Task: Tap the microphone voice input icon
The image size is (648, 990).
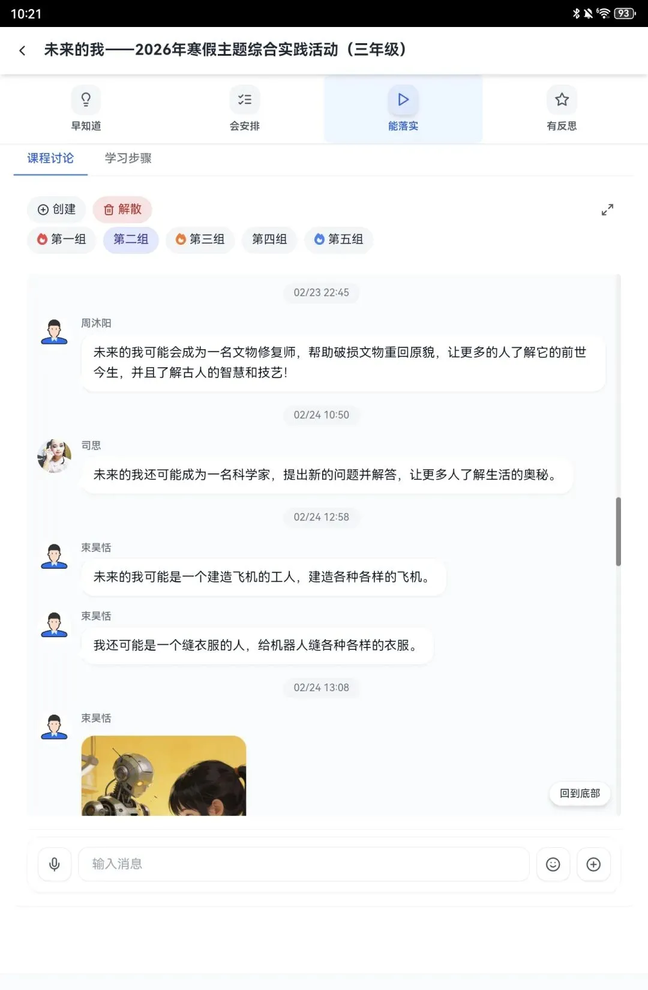Action: point(55,864)
